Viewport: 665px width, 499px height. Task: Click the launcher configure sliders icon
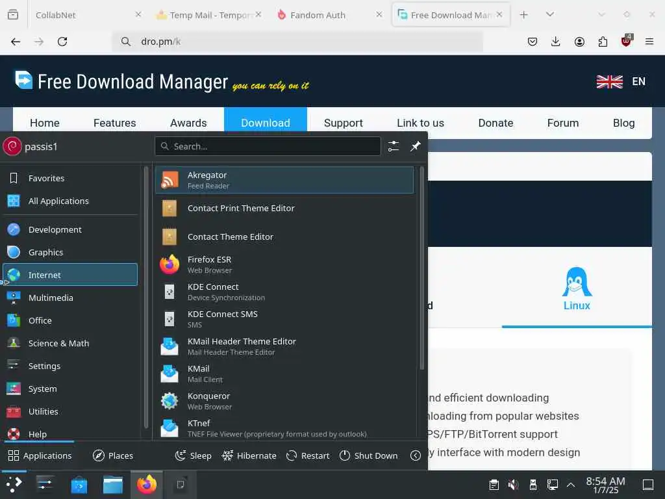tap(393, 146)
